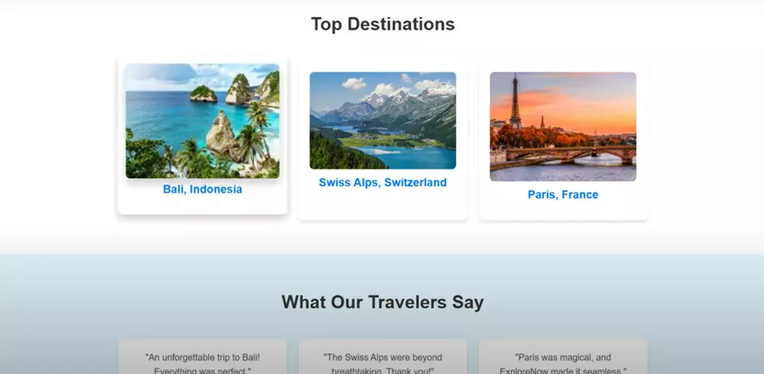The image size is (764, 374).
Task: Click the Eiffel Tower in the Paris photo
Action: tap(515, 102)
